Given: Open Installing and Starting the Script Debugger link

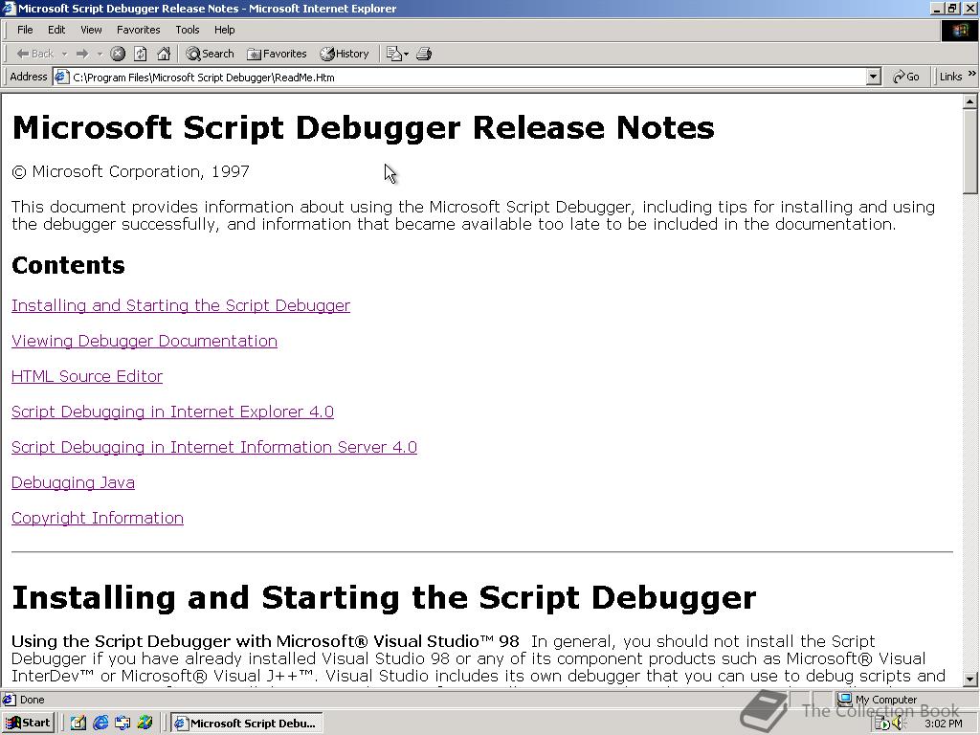Looking at the screenshot, I should pos(181,305).
